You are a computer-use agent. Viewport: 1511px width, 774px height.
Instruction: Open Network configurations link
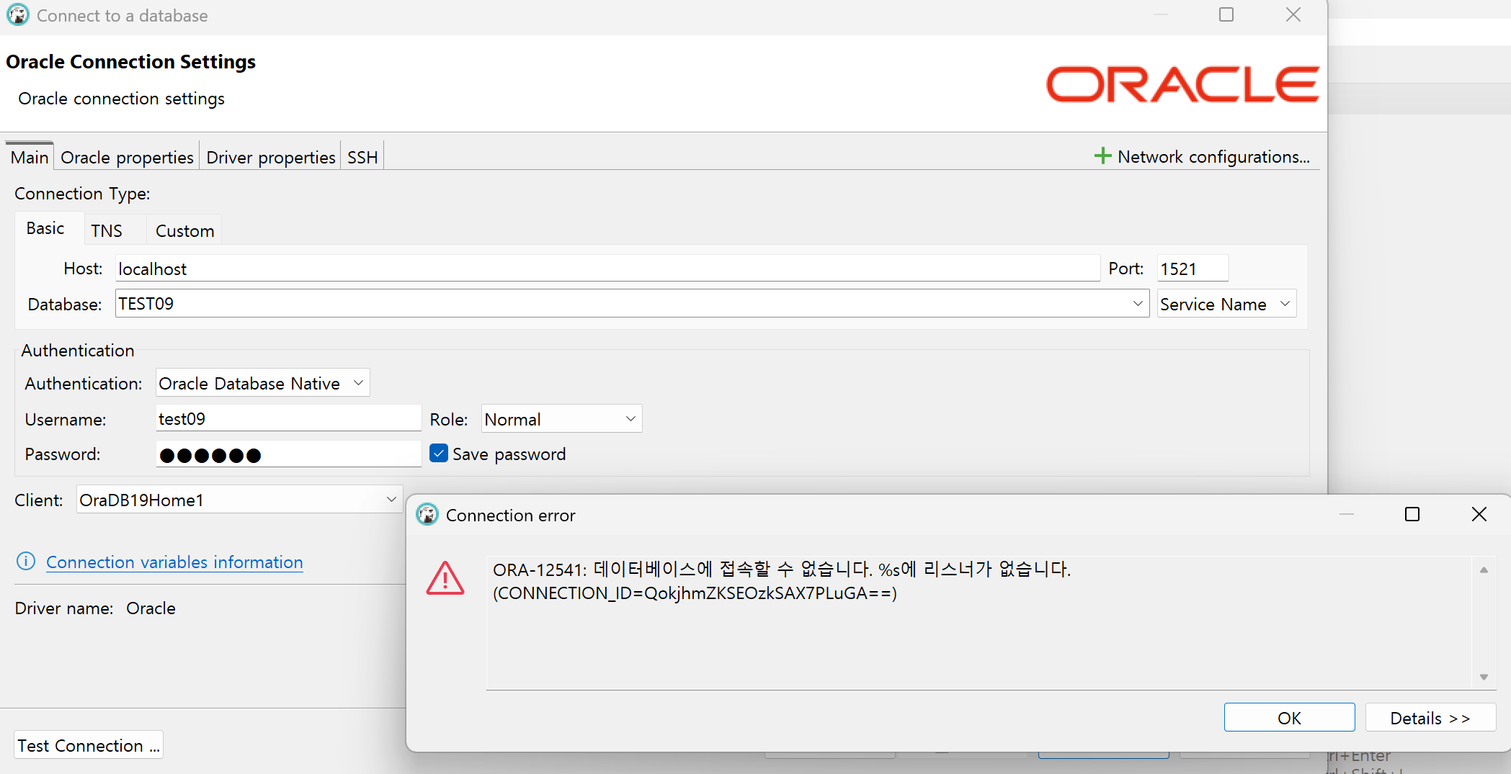point(1213,156)
